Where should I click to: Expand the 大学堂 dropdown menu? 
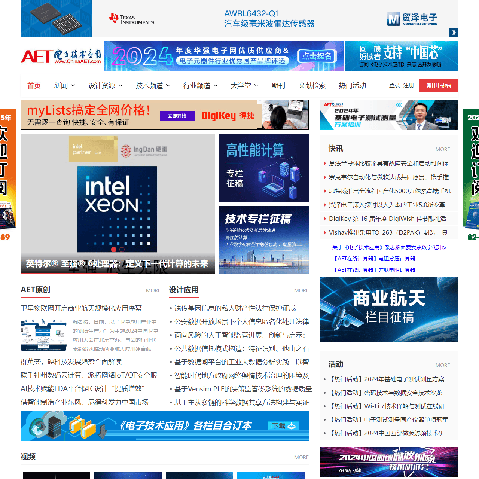point(245,86)
